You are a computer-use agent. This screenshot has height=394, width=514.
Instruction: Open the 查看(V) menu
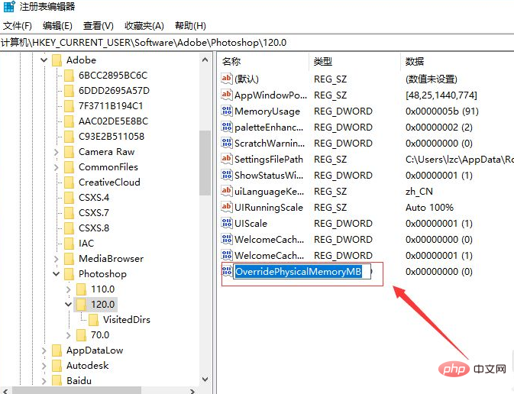click(98, 25)
